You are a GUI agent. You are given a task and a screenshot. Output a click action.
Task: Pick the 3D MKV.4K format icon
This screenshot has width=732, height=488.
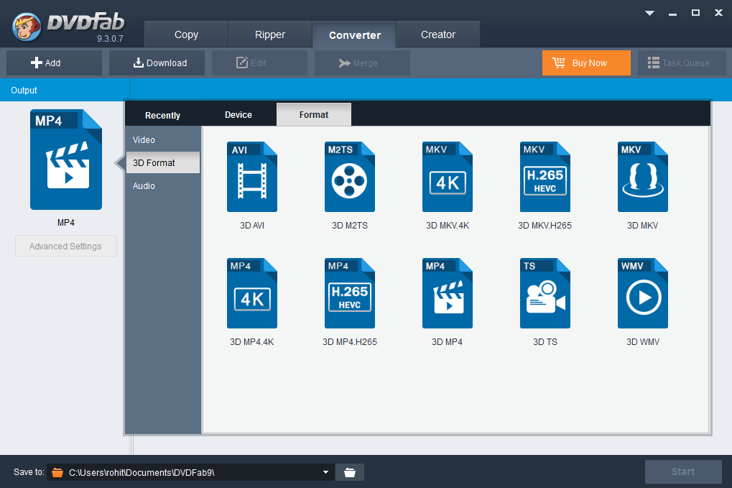448,177
